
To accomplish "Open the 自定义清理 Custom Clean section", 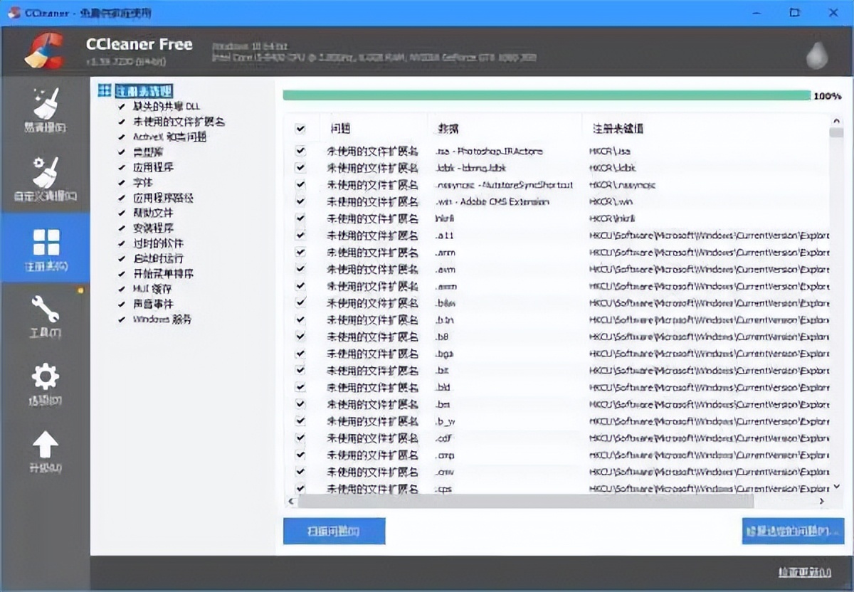I will 46,179.
